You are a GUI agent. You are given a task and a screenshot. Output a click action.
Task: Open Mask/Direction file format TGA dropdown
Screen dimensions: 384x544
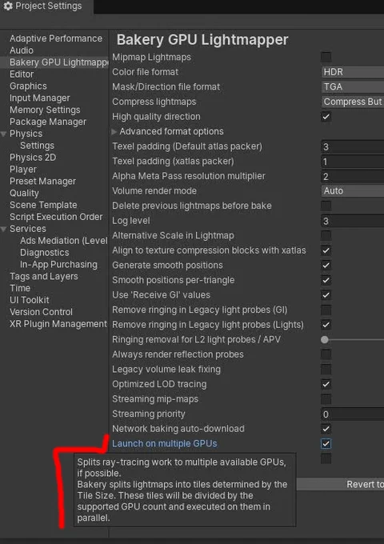coord(353,86)
